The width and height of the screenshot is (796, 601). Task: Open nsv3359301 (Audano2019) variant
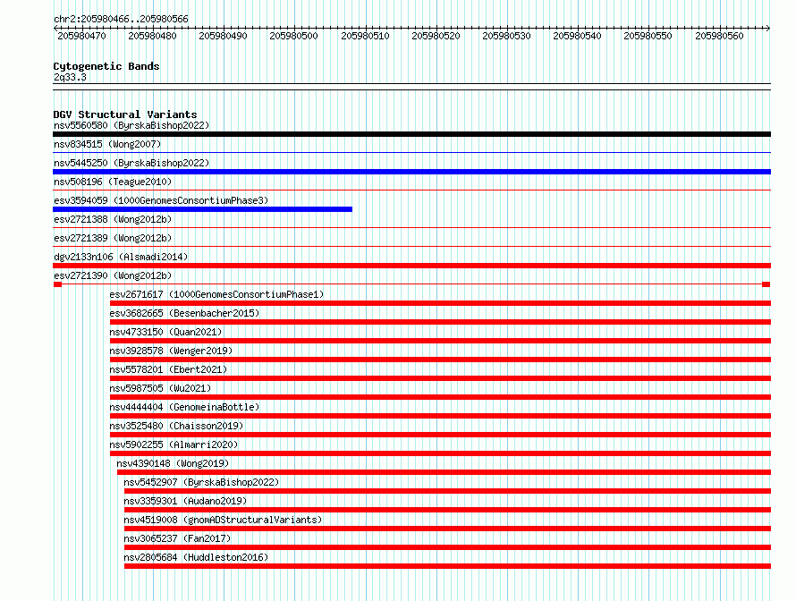[185, 501]
